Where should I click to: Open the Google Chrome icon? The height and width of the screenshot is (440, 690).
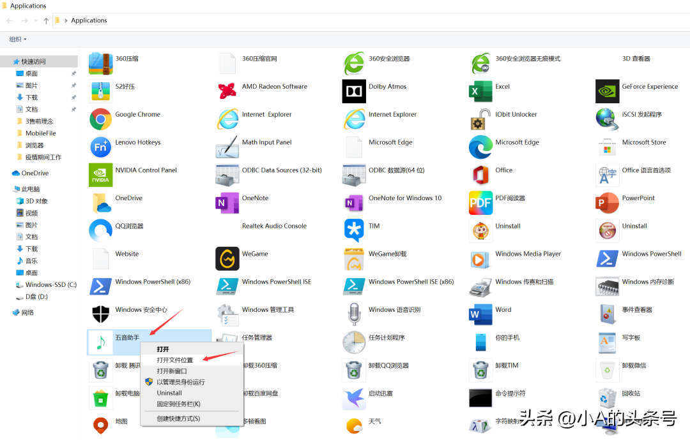click(101, 119)
